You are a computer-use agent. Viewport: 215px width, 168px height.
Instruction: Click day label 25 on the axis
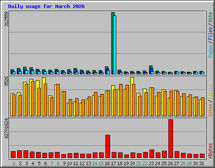164,163
